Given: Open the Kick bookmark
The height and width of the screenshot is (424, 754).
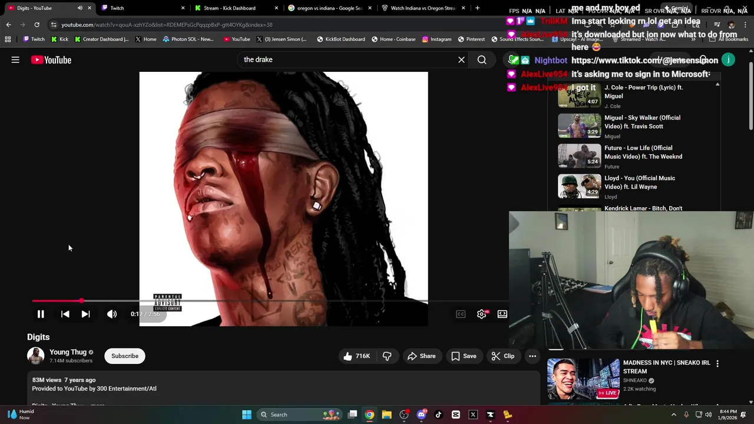Looking at the screenshot, I should coord(59,39).
